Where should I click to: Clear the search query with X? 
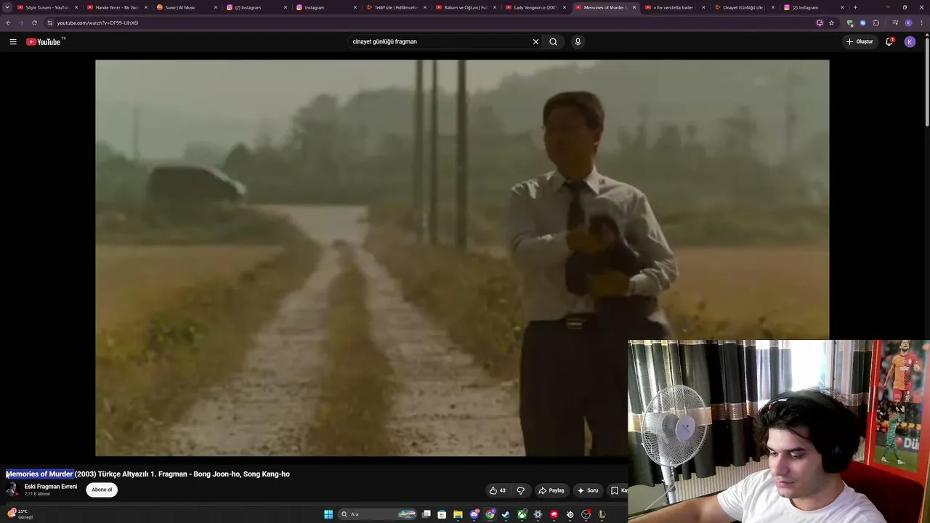(535, 41)
